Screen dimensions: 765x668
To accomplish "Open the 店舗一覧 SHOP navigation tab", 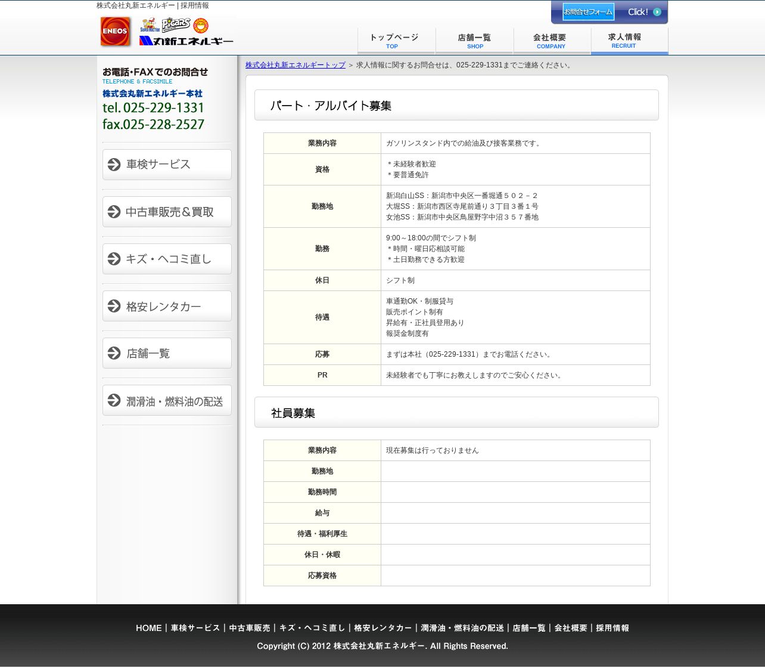I will pos(474,41).
